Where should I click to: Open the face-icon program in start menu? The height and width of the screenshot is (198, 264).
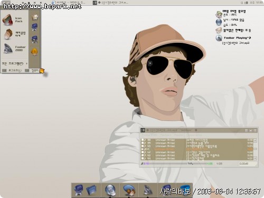click(14, 34)
